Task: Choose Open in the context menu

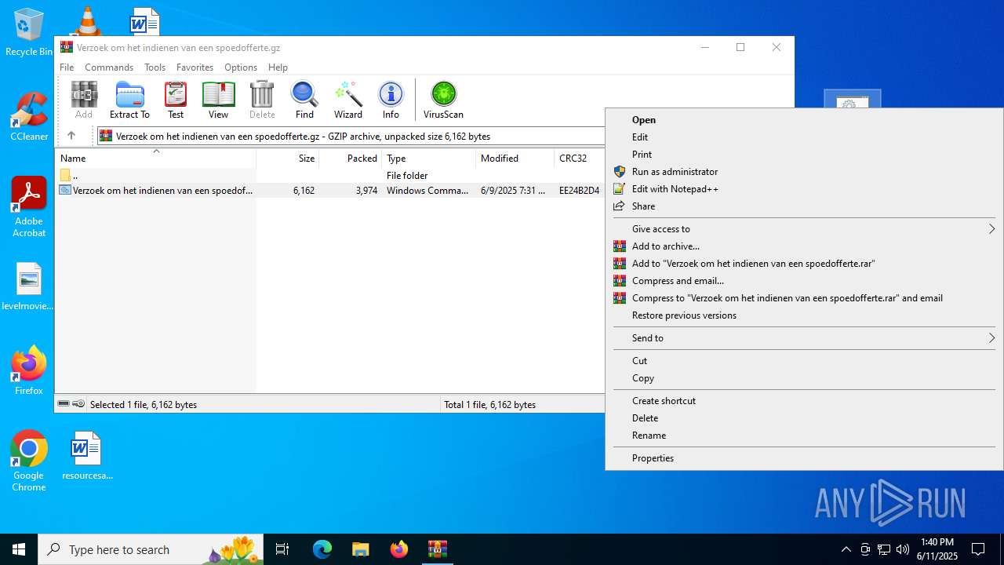Action: pos(804,120)
